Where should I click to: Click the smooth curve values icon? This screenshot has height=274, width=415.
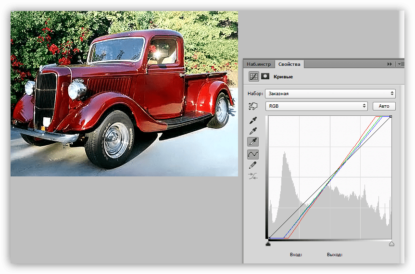[x=252, y=176]
